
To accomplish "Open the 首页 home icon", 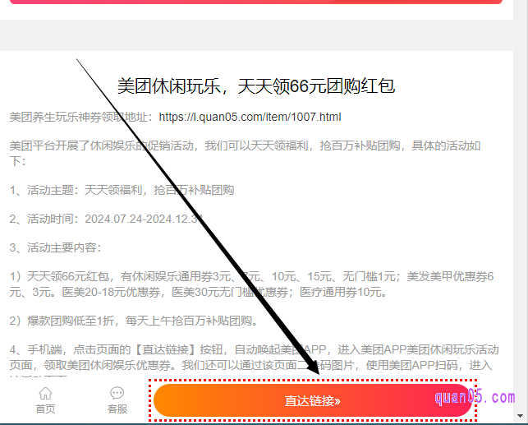I will (x=45, y=400).
